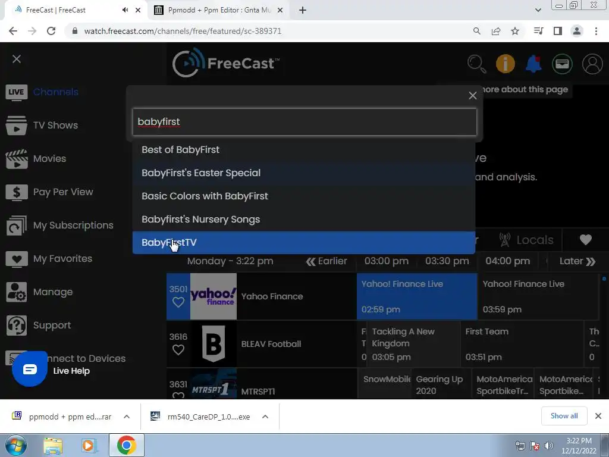Click the Yahoo Finance channel logo
Screen dimensions: 609x457
pos(214,296)
